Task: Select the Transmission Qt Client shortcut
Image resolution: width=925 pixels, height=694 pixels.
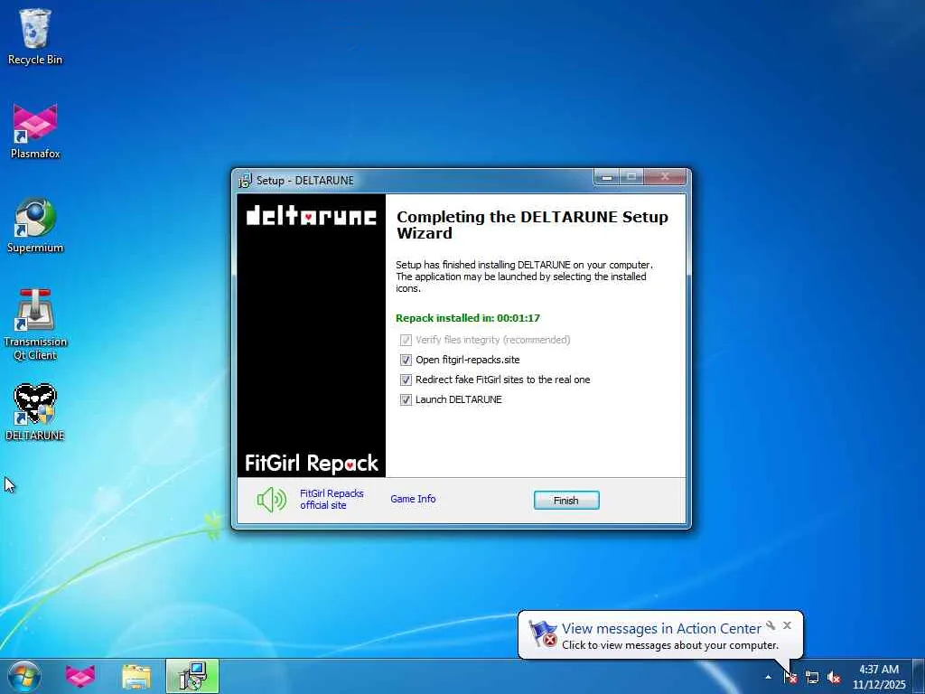Action: (35, 324)
